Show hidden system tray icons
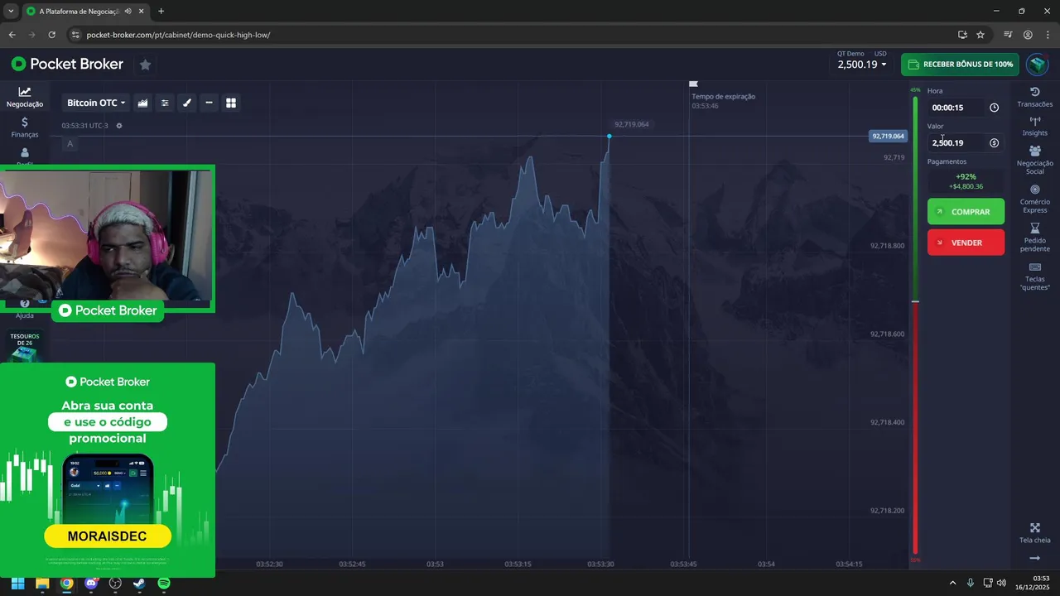 [952, 584]
